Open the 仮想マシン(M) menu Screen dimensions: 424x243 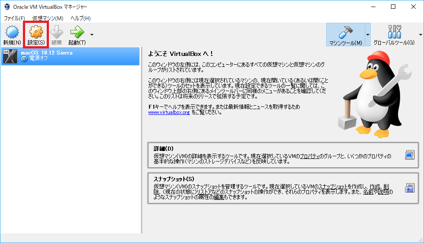point(48,18)
